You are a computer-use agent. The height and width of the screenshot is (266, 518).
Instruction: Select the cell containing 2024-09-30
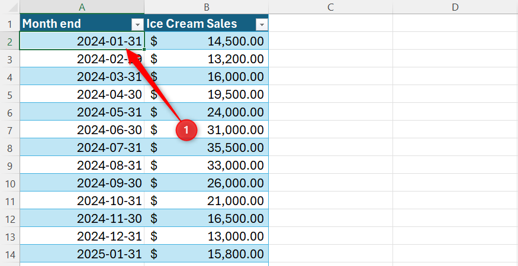82,183
